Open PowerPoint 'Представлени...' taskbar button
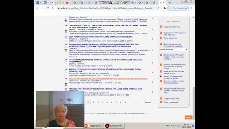 click(94, 126)
